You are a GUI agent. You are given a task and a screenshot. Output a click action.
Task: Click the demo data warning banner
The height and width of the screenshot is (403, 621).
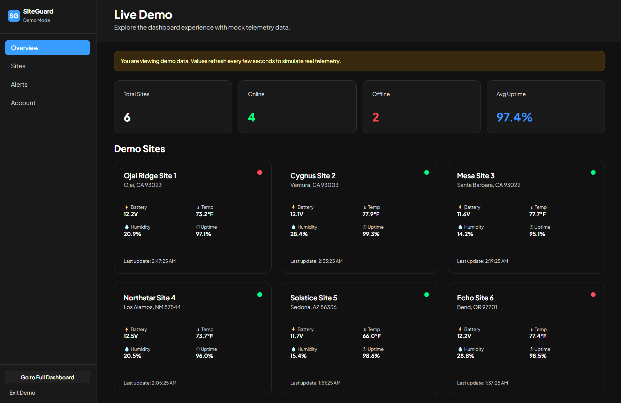359,61
